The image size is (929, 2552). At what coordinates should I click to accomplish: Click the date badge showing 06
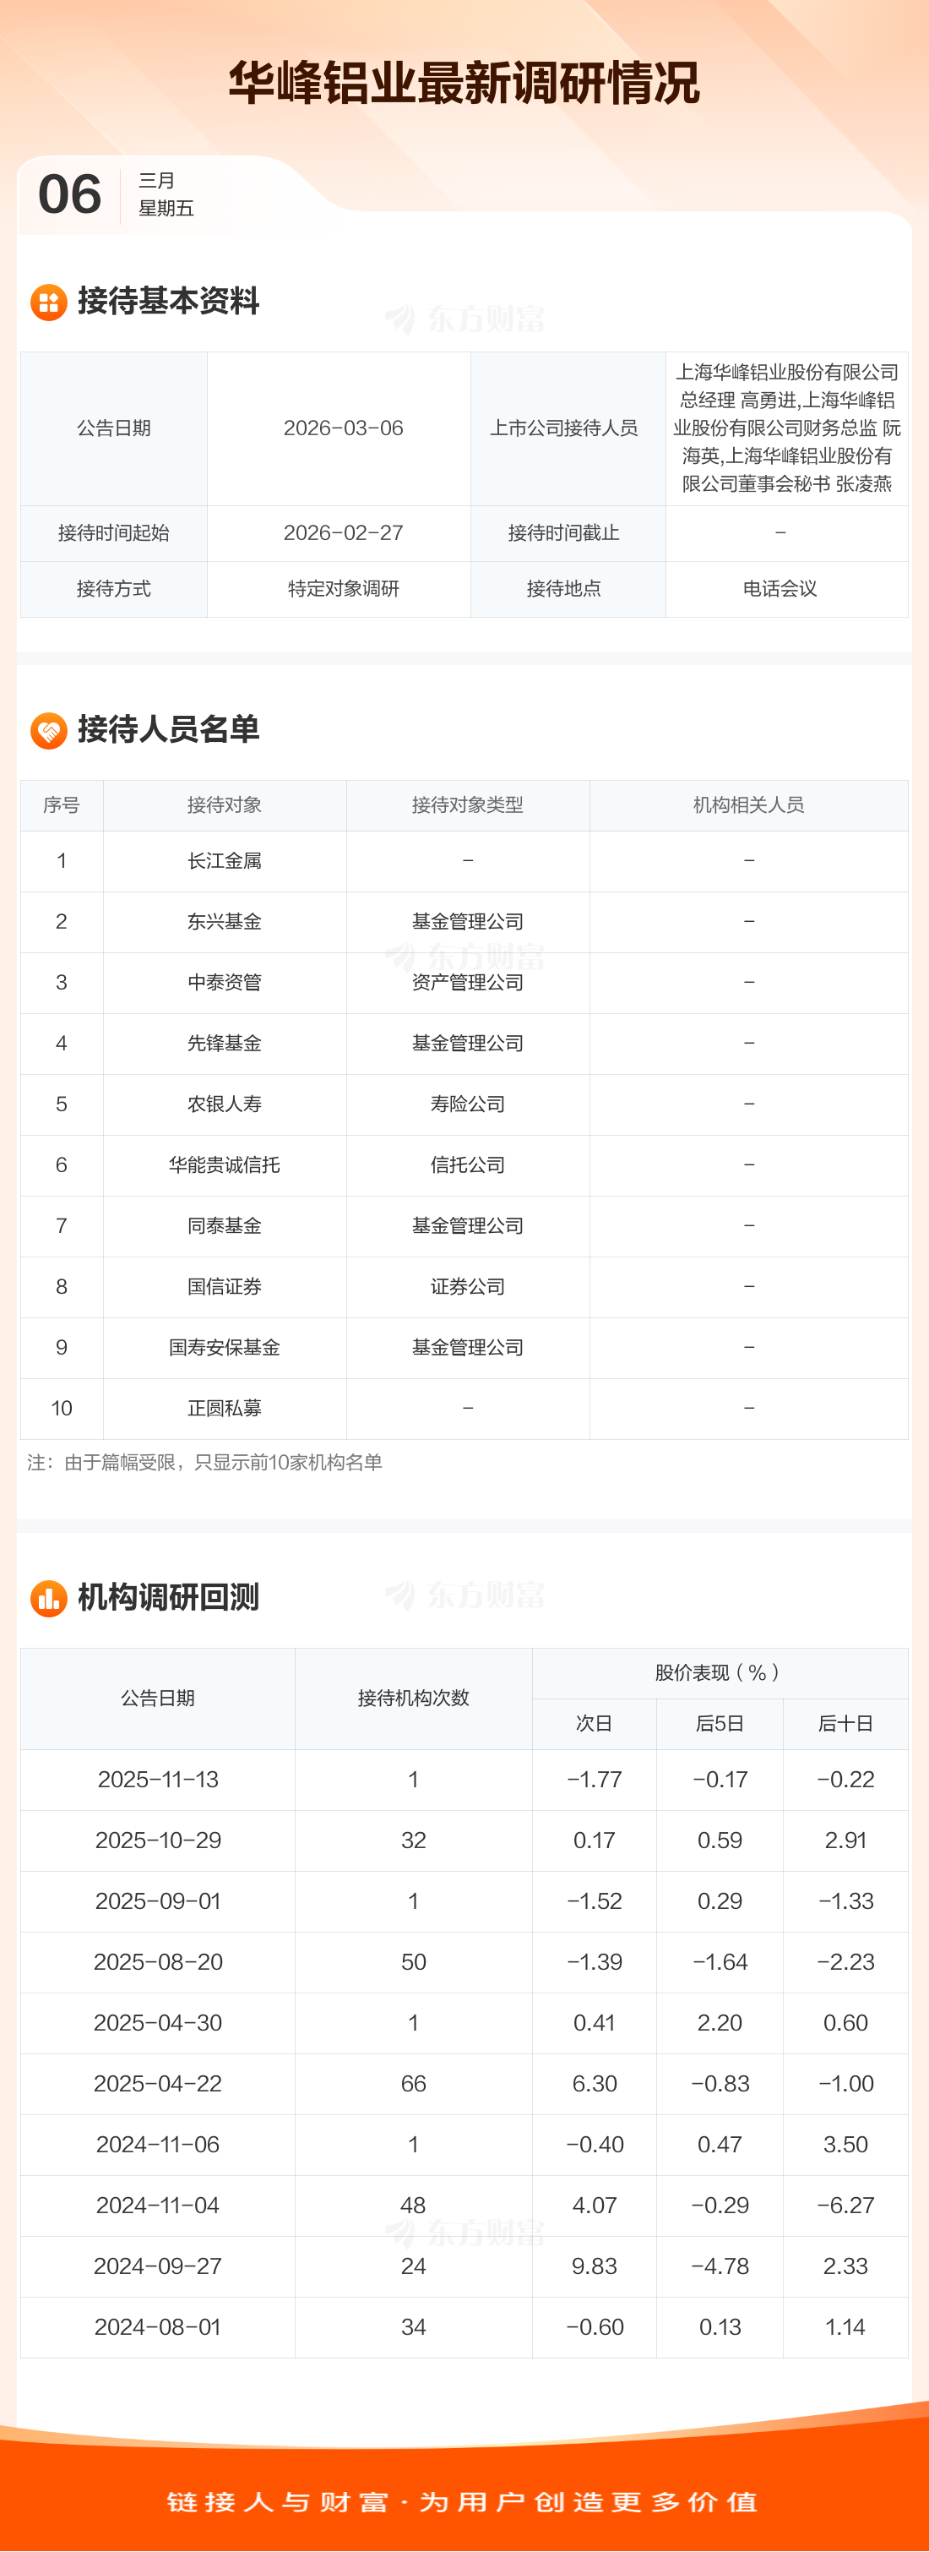click(69, 194)
